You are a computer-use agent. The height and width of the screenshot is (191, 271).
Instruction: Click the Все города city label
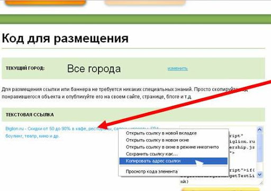94,69
